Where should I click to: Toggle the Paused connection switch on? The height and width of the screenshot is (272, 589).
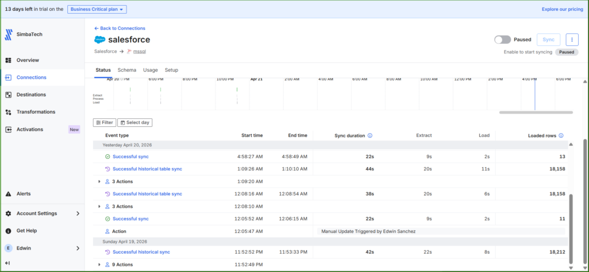(x=503, y=40)
